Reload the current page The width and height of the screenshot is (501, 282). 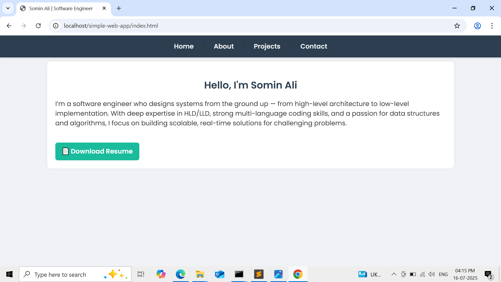[38, 26]
